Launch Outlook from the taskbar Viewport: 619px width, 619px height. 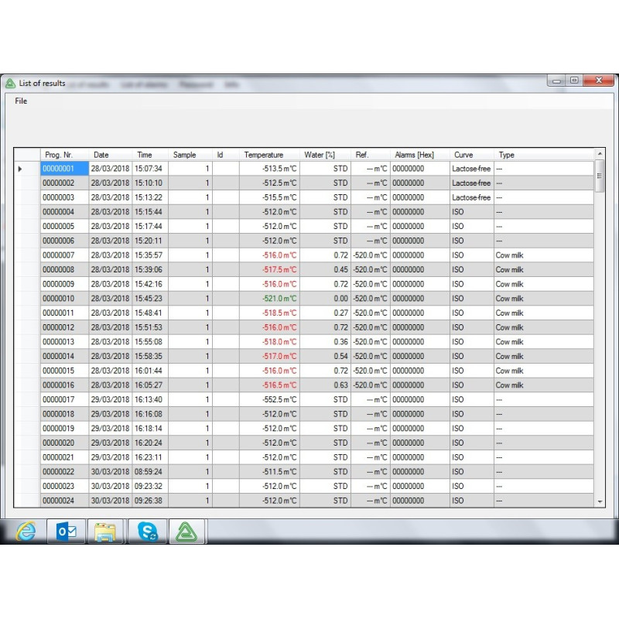tap(67, 532)
